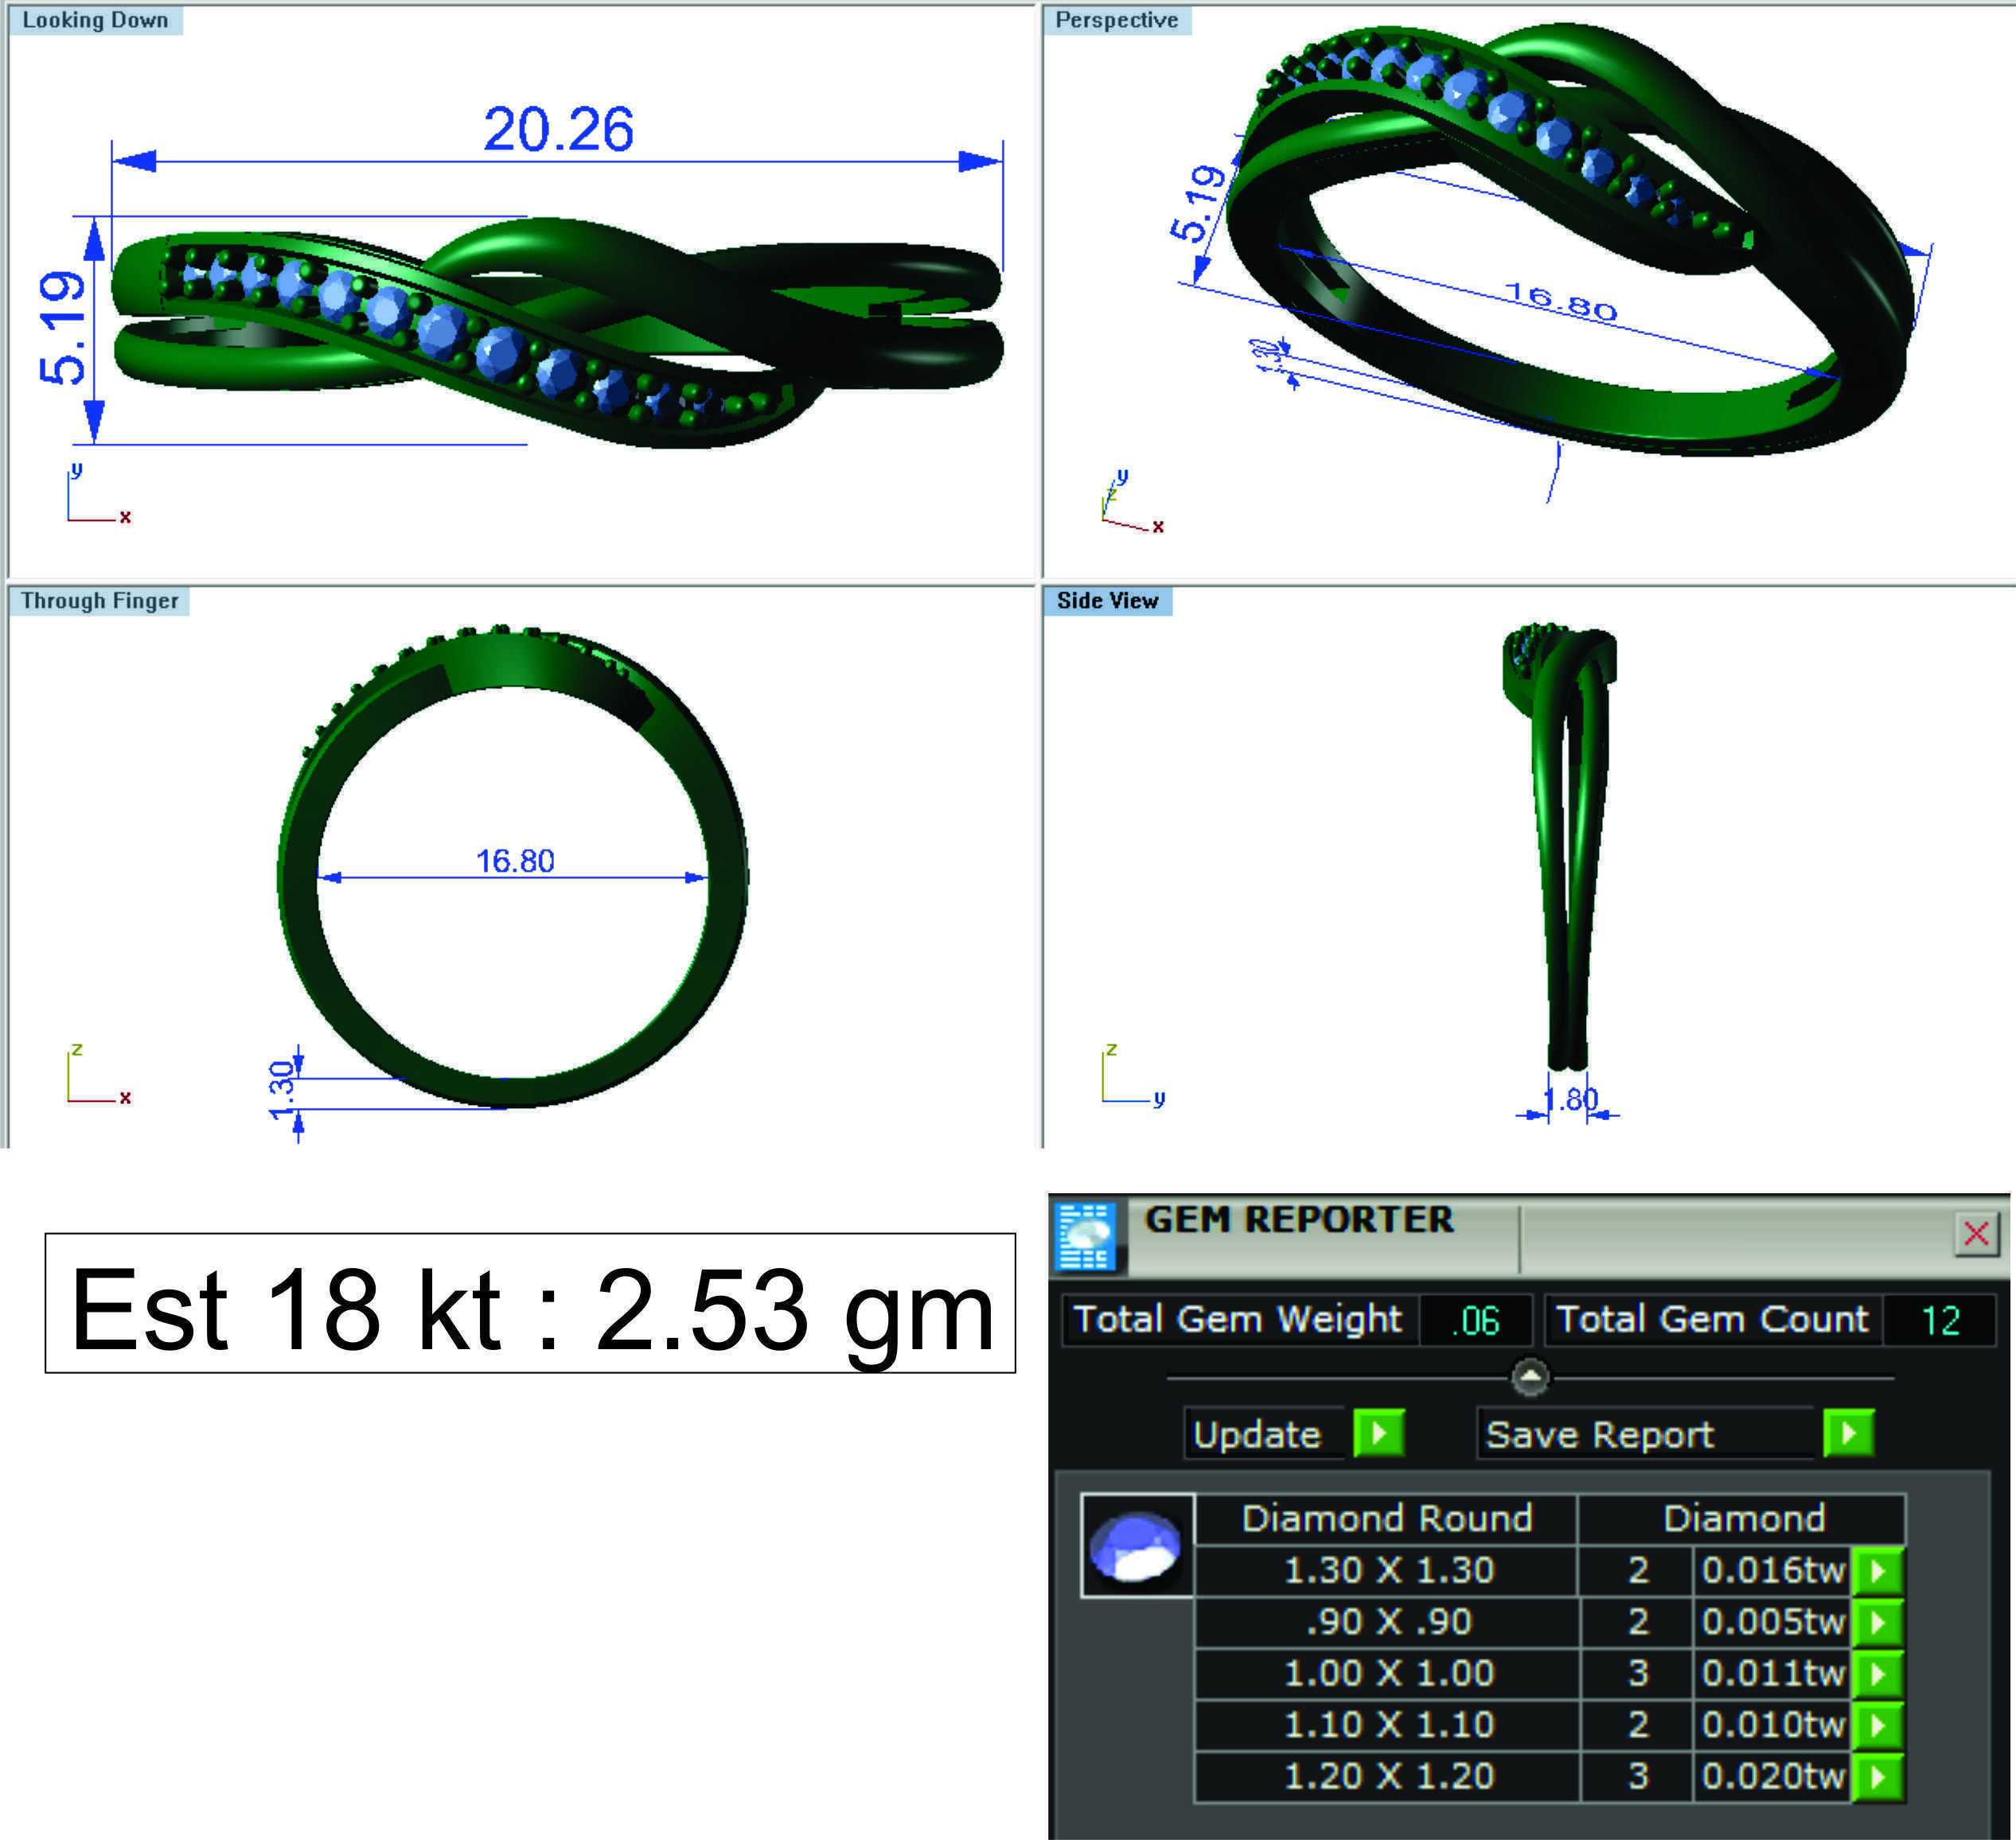2016x1840 pixels.
Task: Click the 'Diamond' column header
Action: tap(1744, 1519)
